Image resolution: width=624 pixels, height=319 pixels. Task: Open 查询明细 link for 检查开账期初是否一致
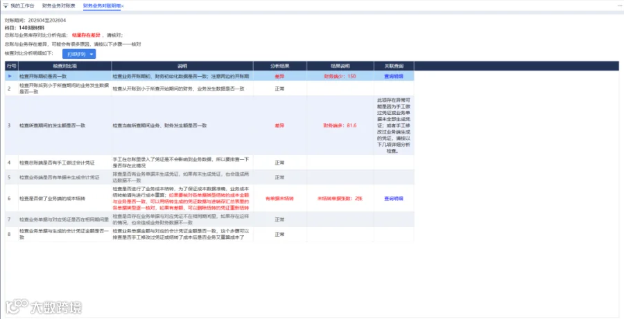(394, 76)
